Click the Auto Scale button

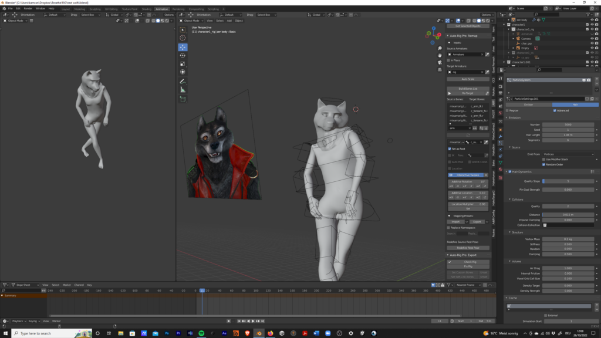pyautogui.click(x=468, y=79)
